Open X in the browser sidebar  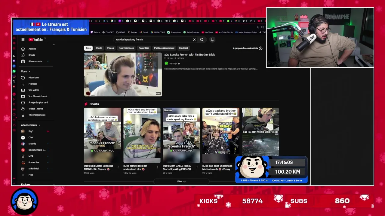tap(14, 81)
